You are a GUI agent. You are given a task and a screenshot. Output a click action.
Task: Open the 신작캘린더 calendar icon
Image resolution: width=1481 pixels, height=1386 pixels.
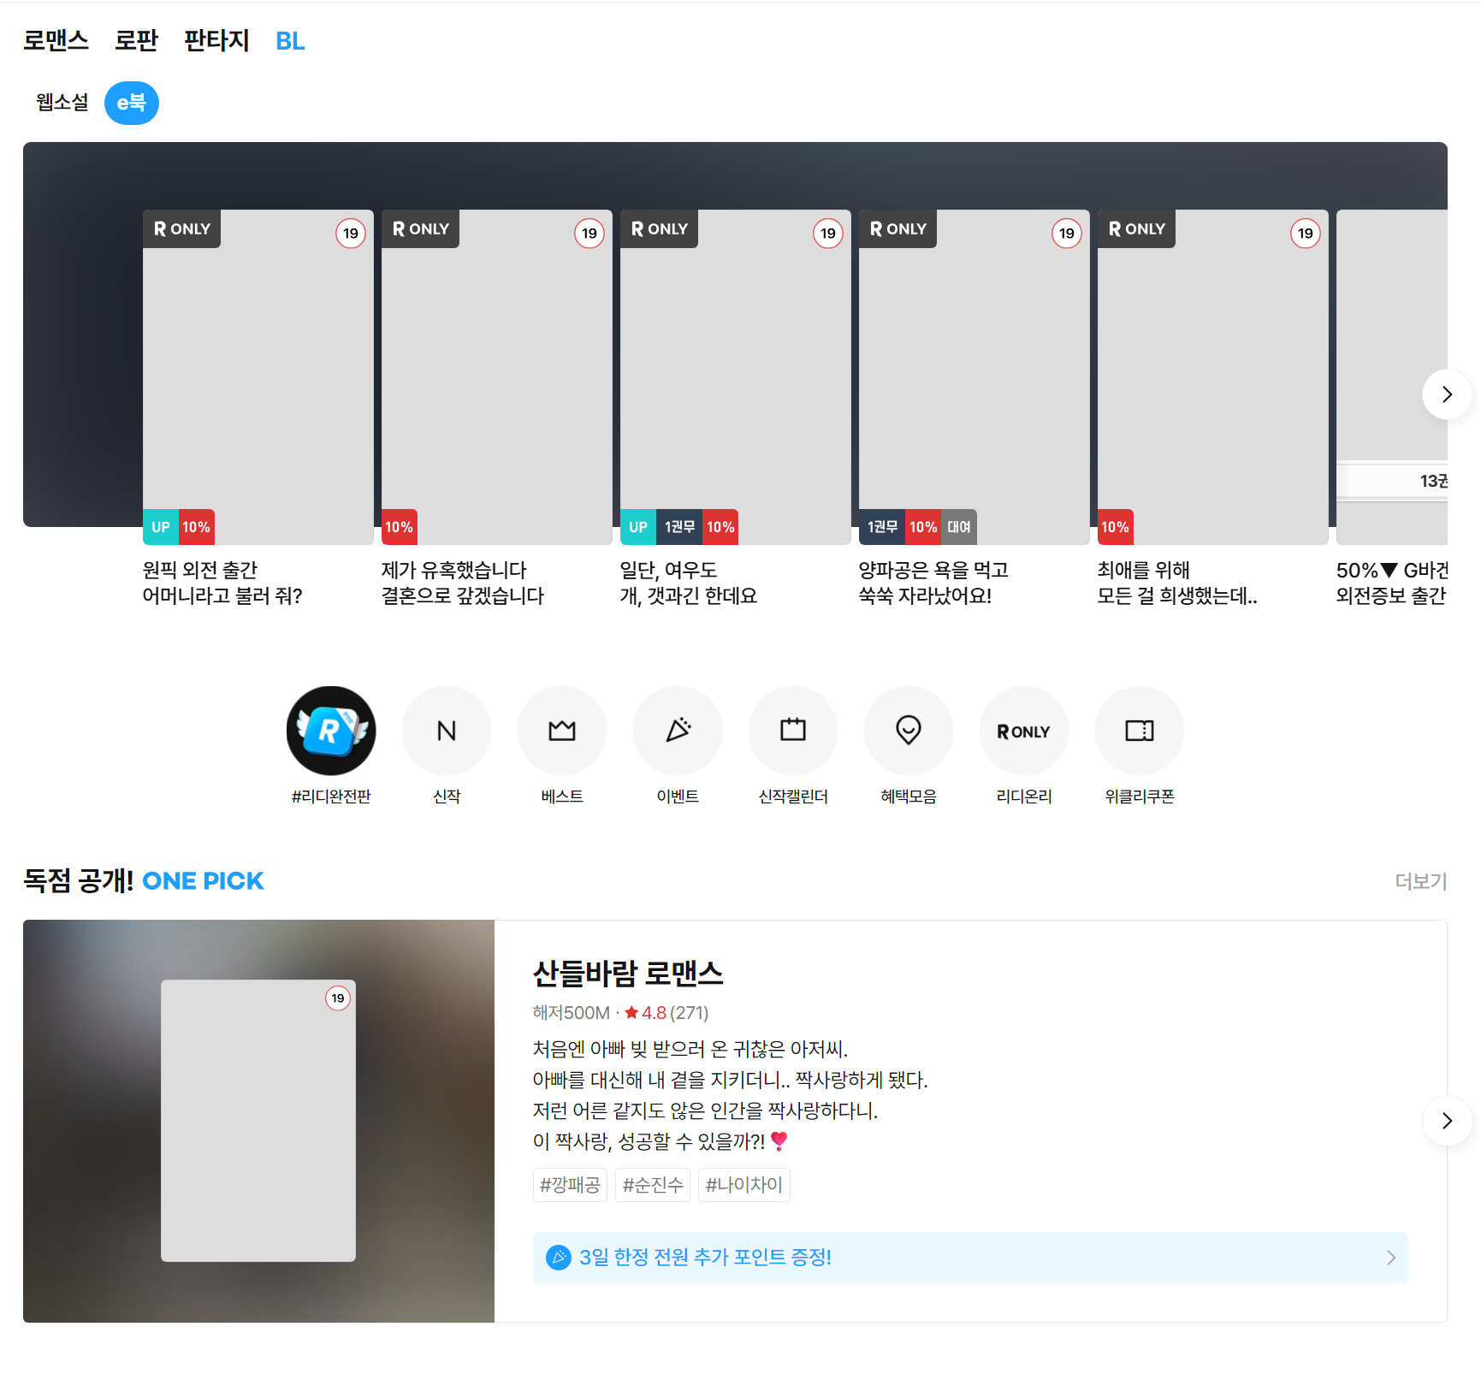click(x=793, y=731)
